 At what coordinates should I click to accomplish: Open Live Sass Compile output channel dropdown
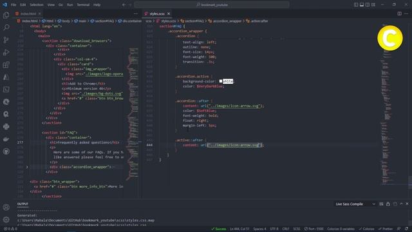click(x=355, y=204)
